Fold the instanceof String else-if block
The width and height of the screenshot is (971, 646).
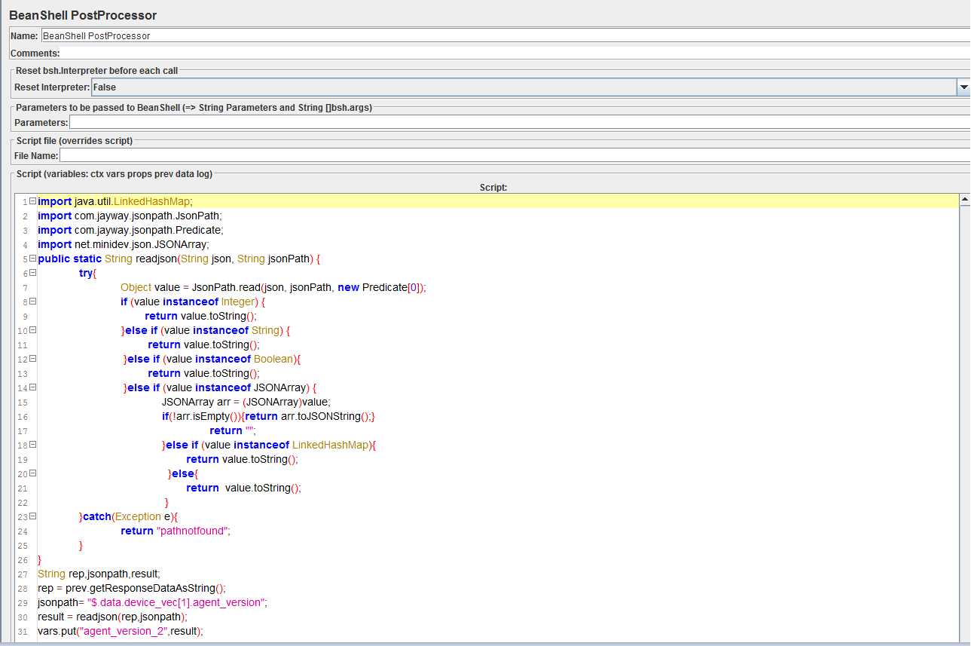(x=32, y=330)
